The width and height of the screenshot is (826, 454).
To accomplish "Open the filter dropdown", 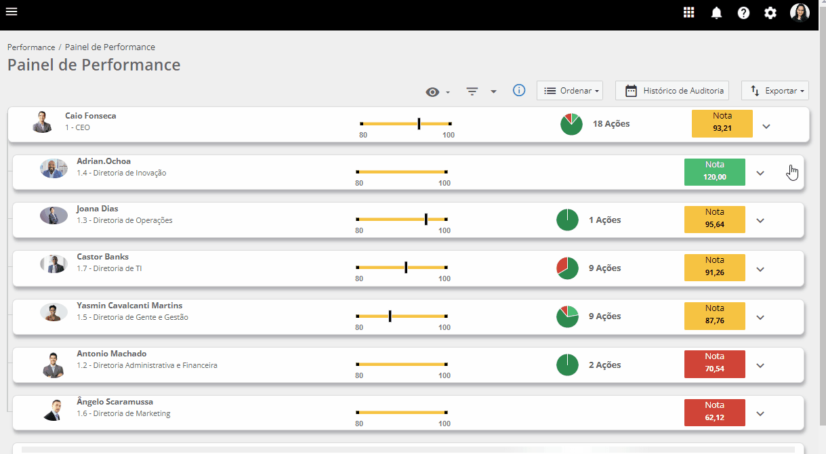I will [x=481, y=91].
